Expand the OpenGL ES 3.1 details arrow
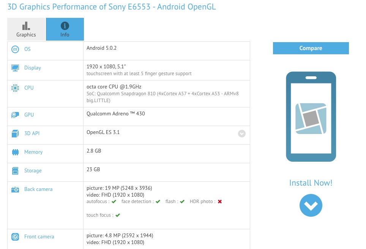The width and height of the screenshot is (366, 249). 241,134
